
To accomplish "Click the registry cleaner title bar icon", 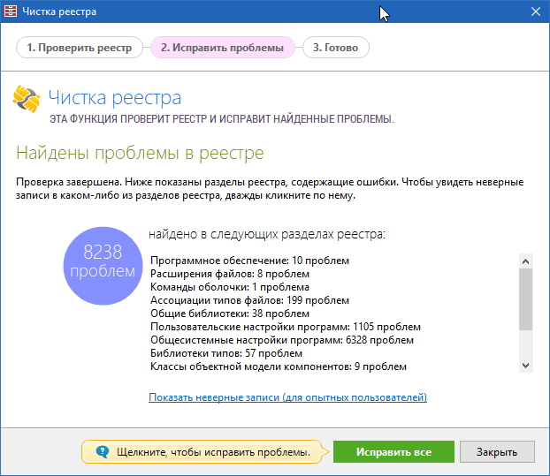I will 11,11.
